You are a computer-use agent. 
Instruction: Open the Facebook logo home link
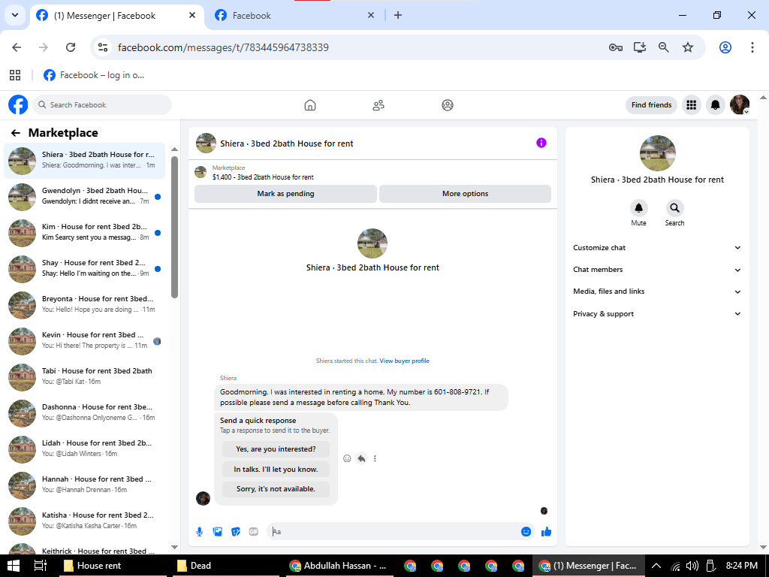[x=18, y=104]
